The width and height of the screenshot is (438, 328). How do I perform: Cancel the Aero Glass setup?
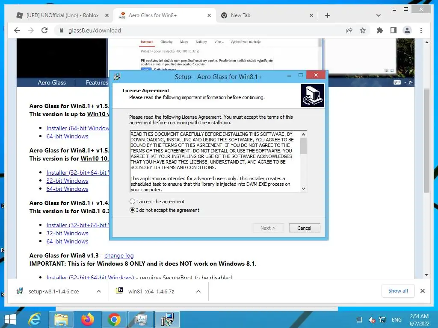pyautogui.click(x=305, y=228)
